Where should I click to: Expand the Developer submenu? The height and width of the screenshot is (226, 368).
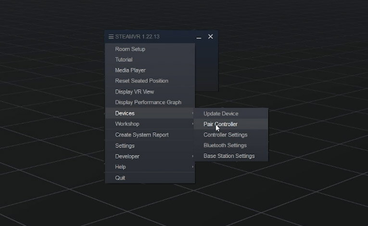pyautogui.click(x=127, y=156)
